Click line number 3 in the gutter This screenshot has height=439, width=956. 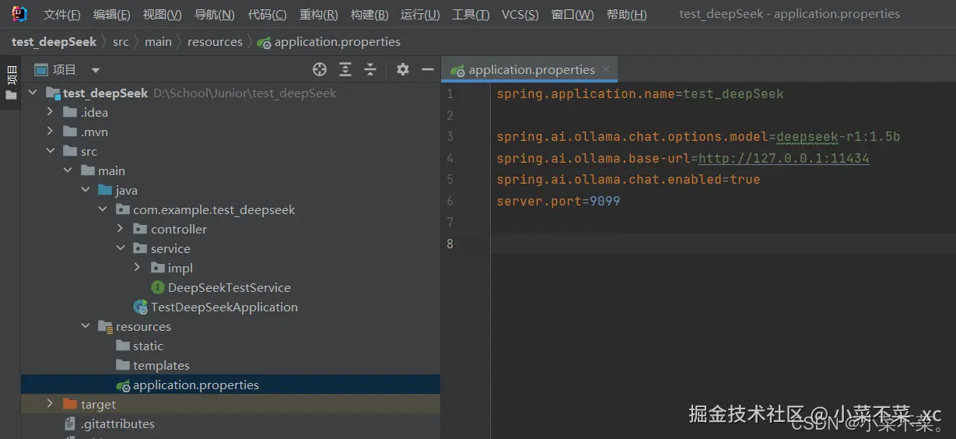(450, 137)
